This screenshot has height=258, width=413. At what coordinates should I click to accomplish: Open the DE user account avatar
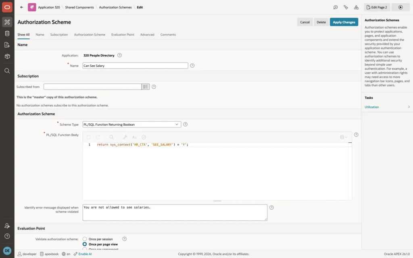tap(7, 251)
